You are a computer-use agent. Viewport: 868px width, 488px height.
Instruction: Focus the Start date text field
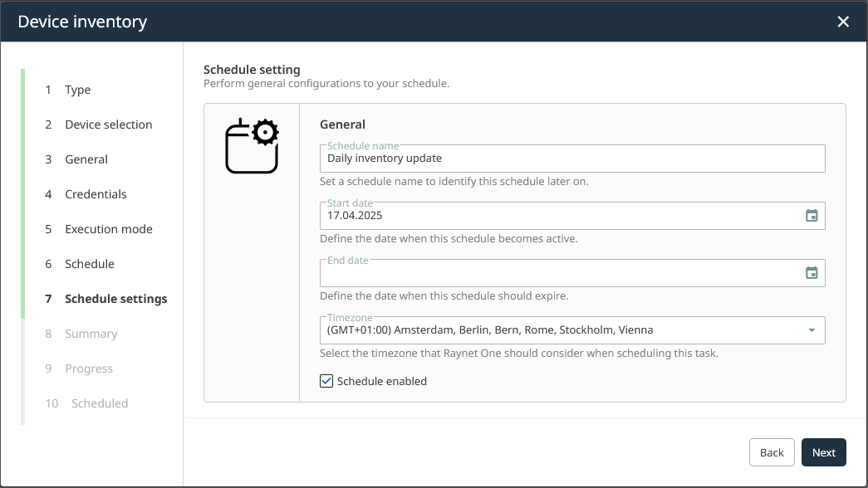click(x=557, y=216)
